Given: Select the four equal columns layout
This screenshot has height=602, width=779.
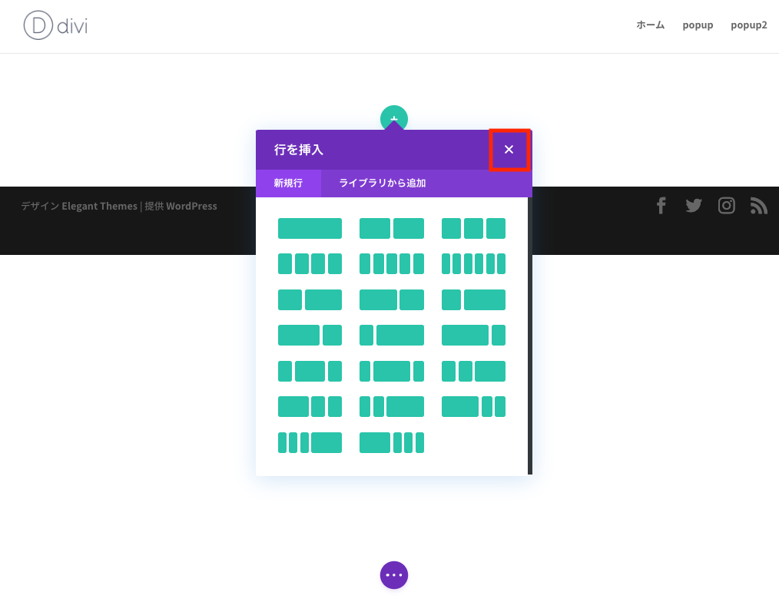Looking at the screenshot, I should pyautogui.click(x=310, y=263).
